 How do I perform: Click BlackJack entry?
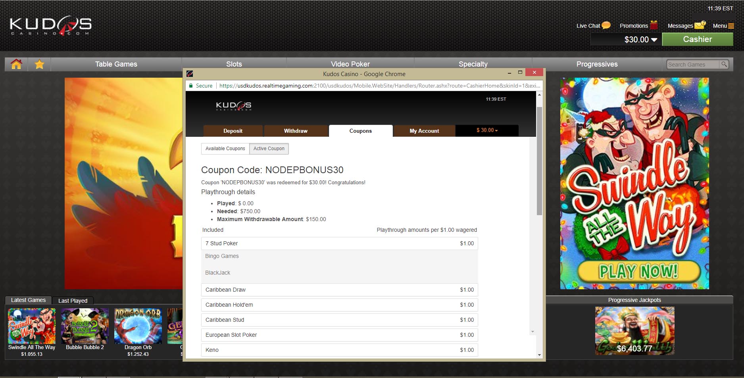(x=217, y=273)
